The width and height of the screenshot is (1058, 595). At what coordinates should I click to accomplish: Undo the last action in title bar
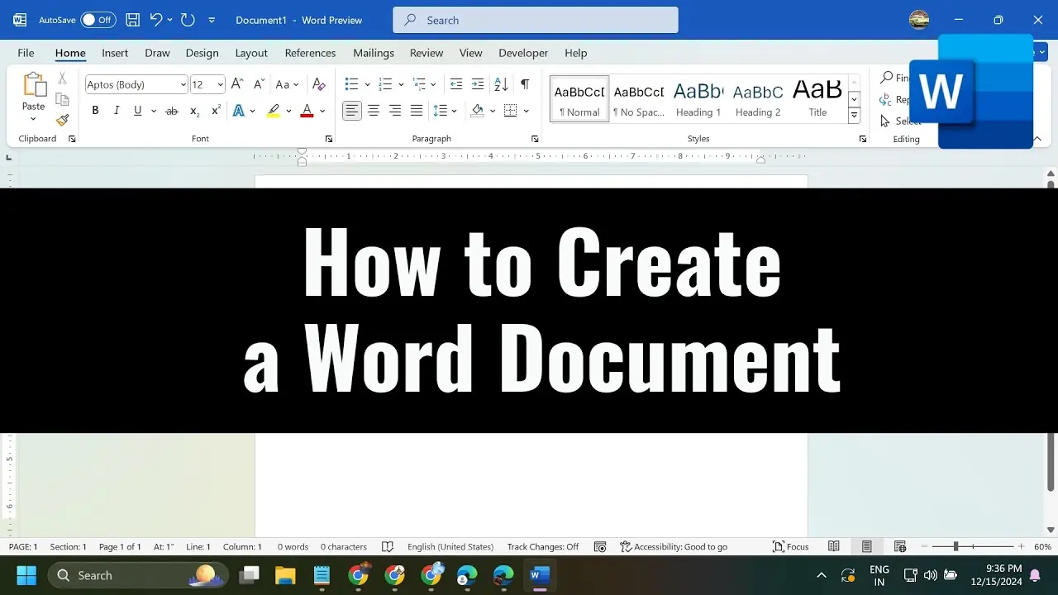point(155,20)
